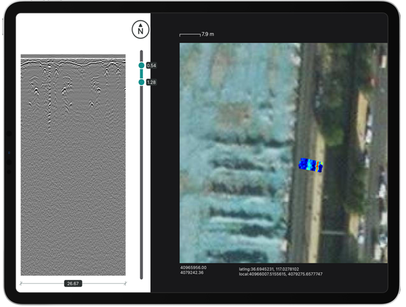Click the teal range between depth handles
406x307 pixels.
click(x=141, y=74)
